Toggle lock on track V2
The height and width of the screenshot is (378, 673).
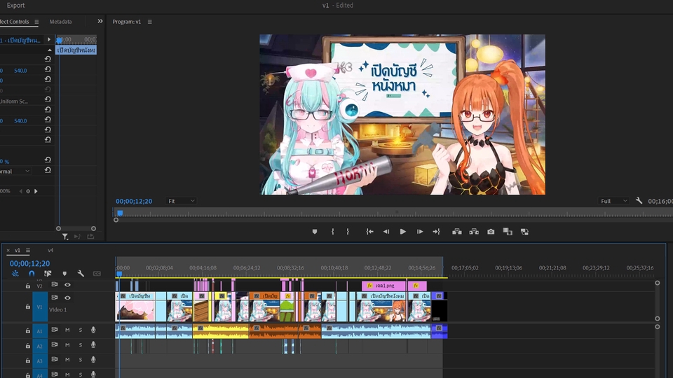28,286
